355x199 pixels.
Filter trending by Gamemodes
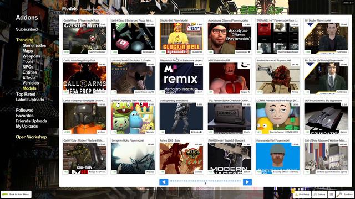[x=34, y=45]
